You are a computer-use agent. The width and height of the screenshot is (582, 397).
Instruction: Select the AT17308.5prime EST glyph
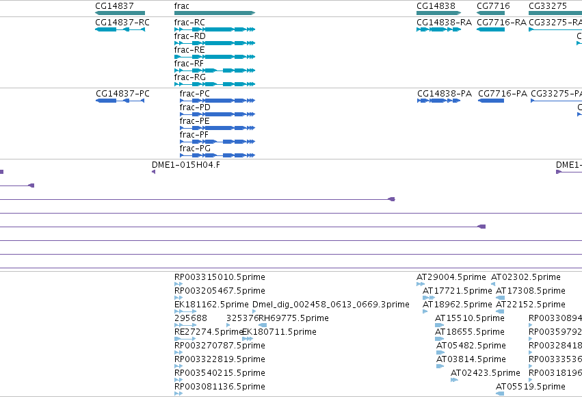501,298
